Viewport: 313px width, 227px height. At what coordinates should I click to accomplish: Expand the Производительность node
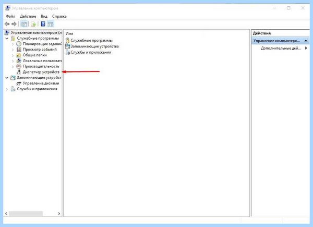13,66
